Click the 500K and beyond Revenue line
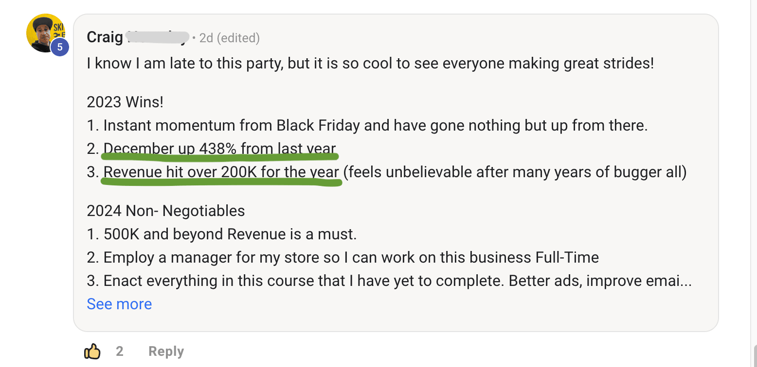Screen dimensions: 757x367 click(x=222, y=234)
